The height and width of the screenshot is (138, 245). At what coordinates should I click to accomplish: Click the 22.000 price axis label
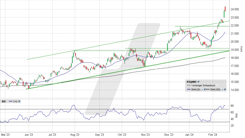pyautogui.click(x=235, y=25)
